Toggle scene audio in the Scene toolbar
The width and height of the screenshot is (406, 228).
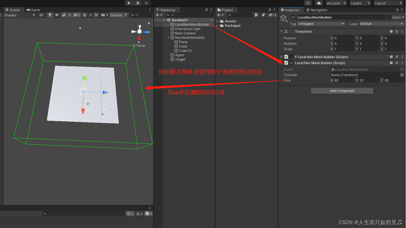[57, 15]
